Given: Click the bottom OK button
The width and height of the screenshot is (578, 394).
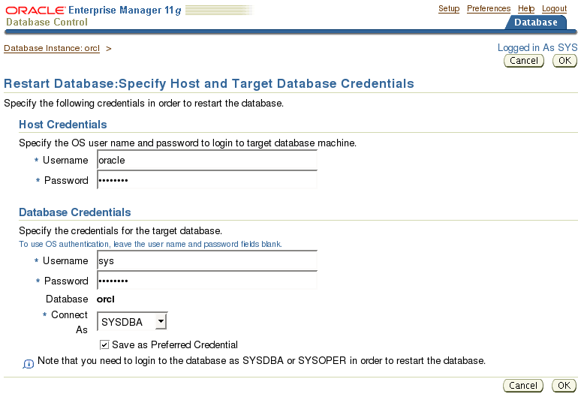Looking at the screenshot, I should [564, 386].
